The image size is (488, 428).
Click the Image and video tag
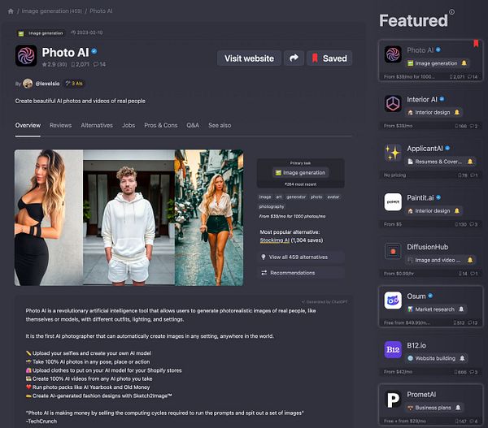[434, 260]
